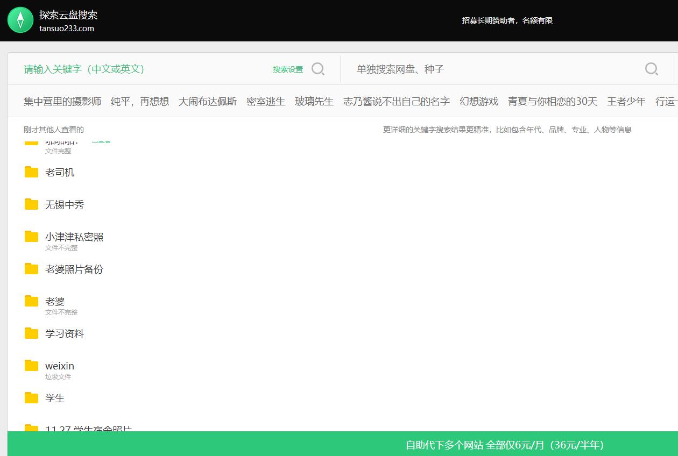The height and width of the screenshot is (456, 678).
Task: Click the 自助代下多个网站 banner at bottom
Action: (x=504, y=445)
